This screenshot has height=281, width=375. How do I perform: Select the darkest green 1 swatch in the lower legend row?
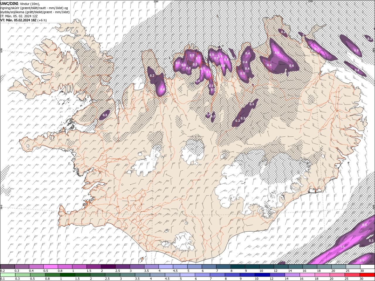[67, 275]
